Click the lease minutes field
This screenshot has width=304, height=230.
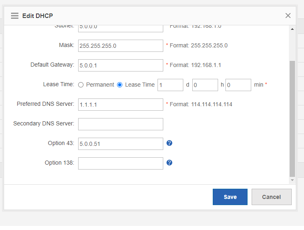pos(238,85)
